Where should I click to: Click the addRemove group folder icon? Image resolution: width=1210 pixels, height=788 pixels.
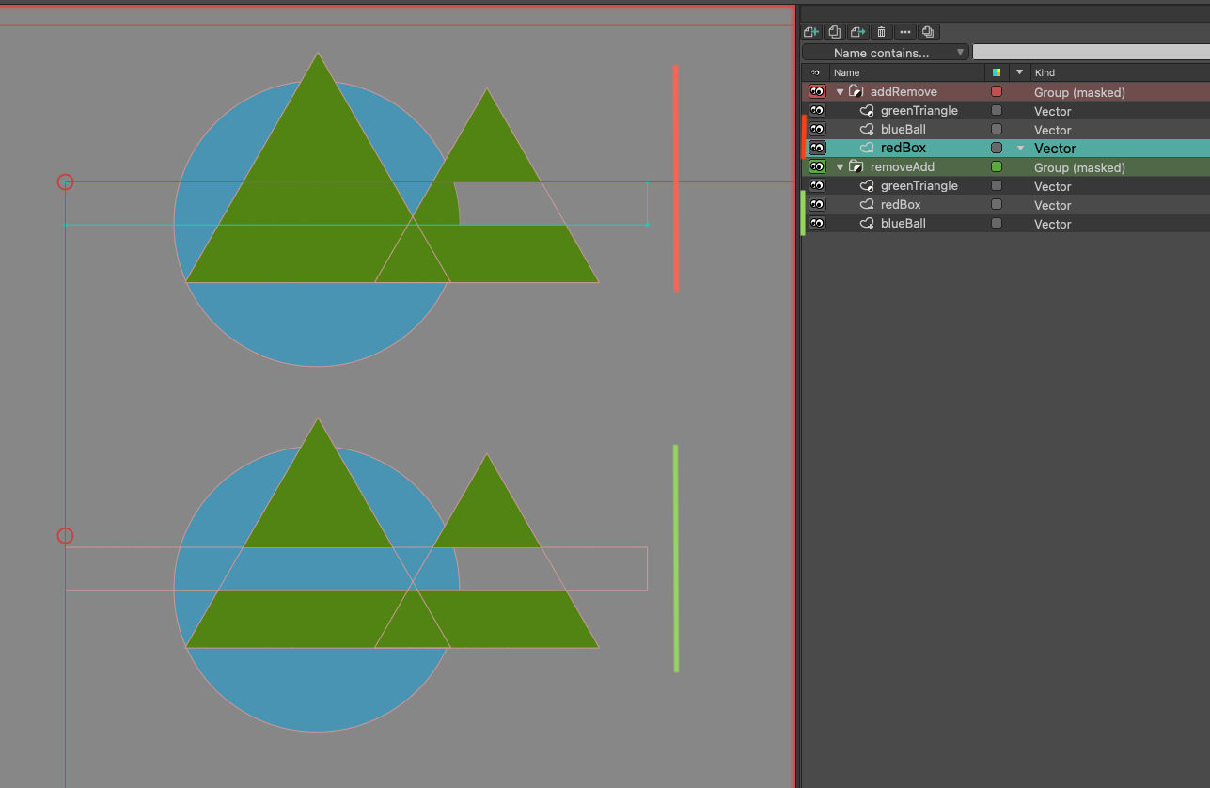856,92
